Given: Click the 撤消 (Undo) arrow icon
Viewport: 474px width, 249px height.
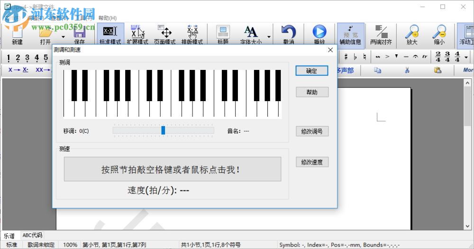Looking at the screenshot, I should [289, 34].
